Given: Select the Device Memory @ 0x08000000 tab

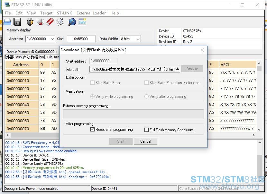Looking at the screenshot, I should point(32,52).
